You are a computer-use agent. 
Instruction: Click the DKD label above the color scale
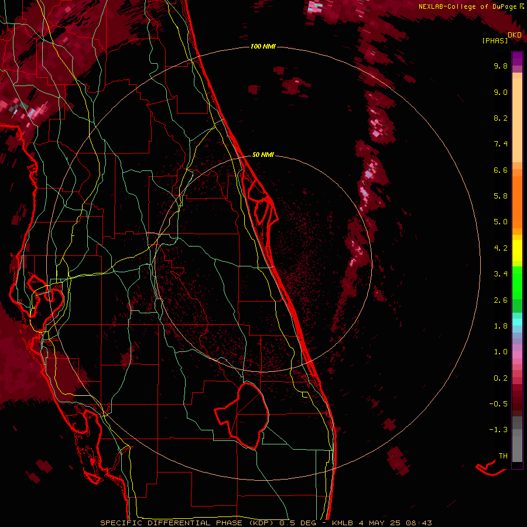tap(515, 35)
